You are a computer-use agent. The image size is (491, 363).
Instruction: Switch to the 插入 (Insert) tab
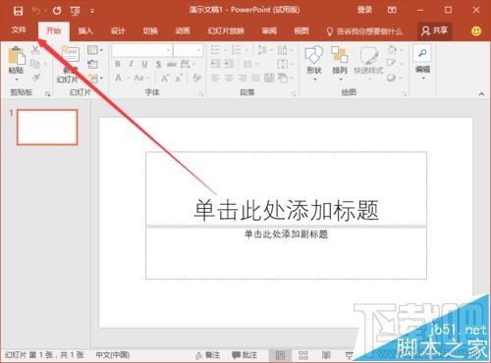click(x=85, y=31)
